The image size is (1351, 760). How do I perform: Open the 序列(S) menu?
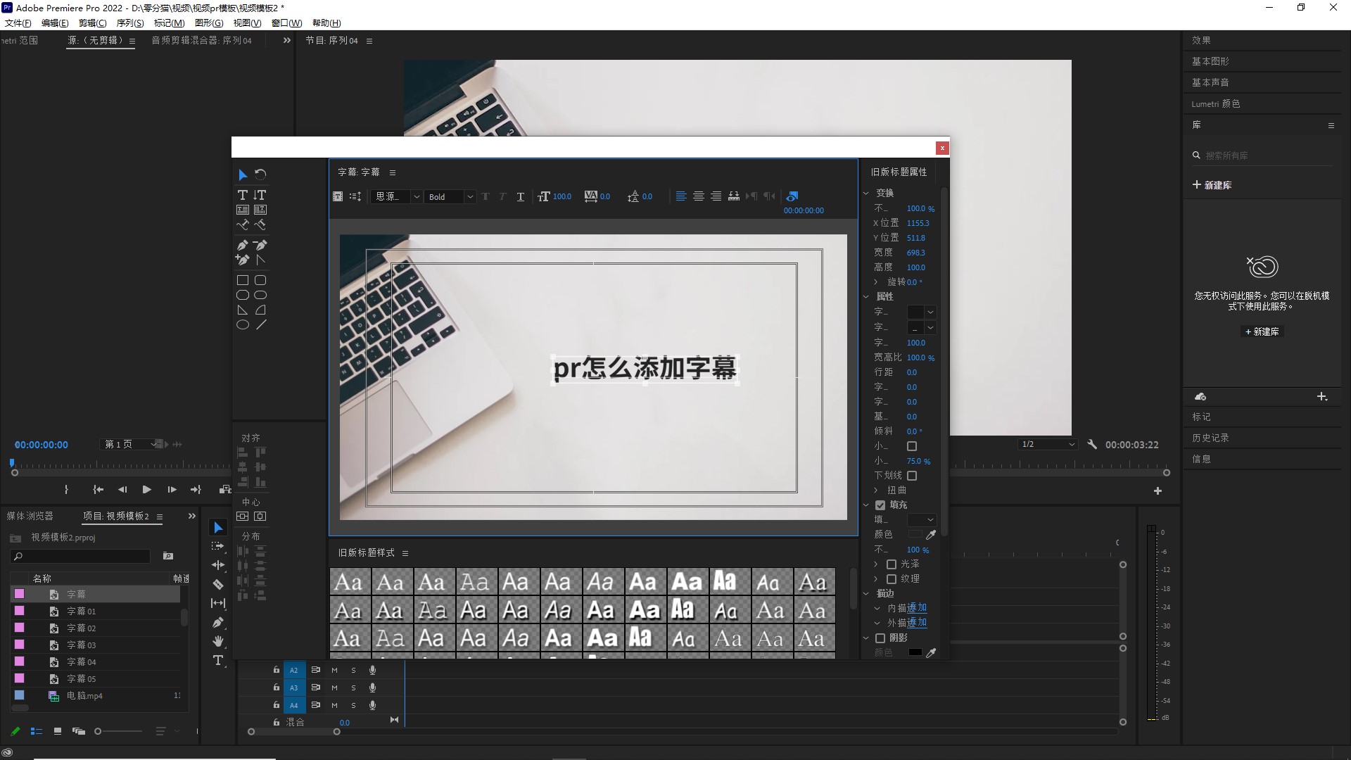129,23
